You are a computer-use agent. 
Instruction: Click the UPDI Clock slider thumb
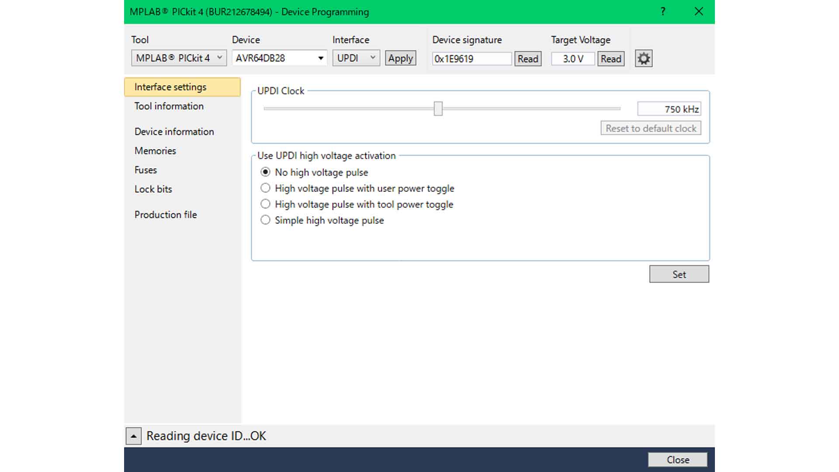click(438, 108)
